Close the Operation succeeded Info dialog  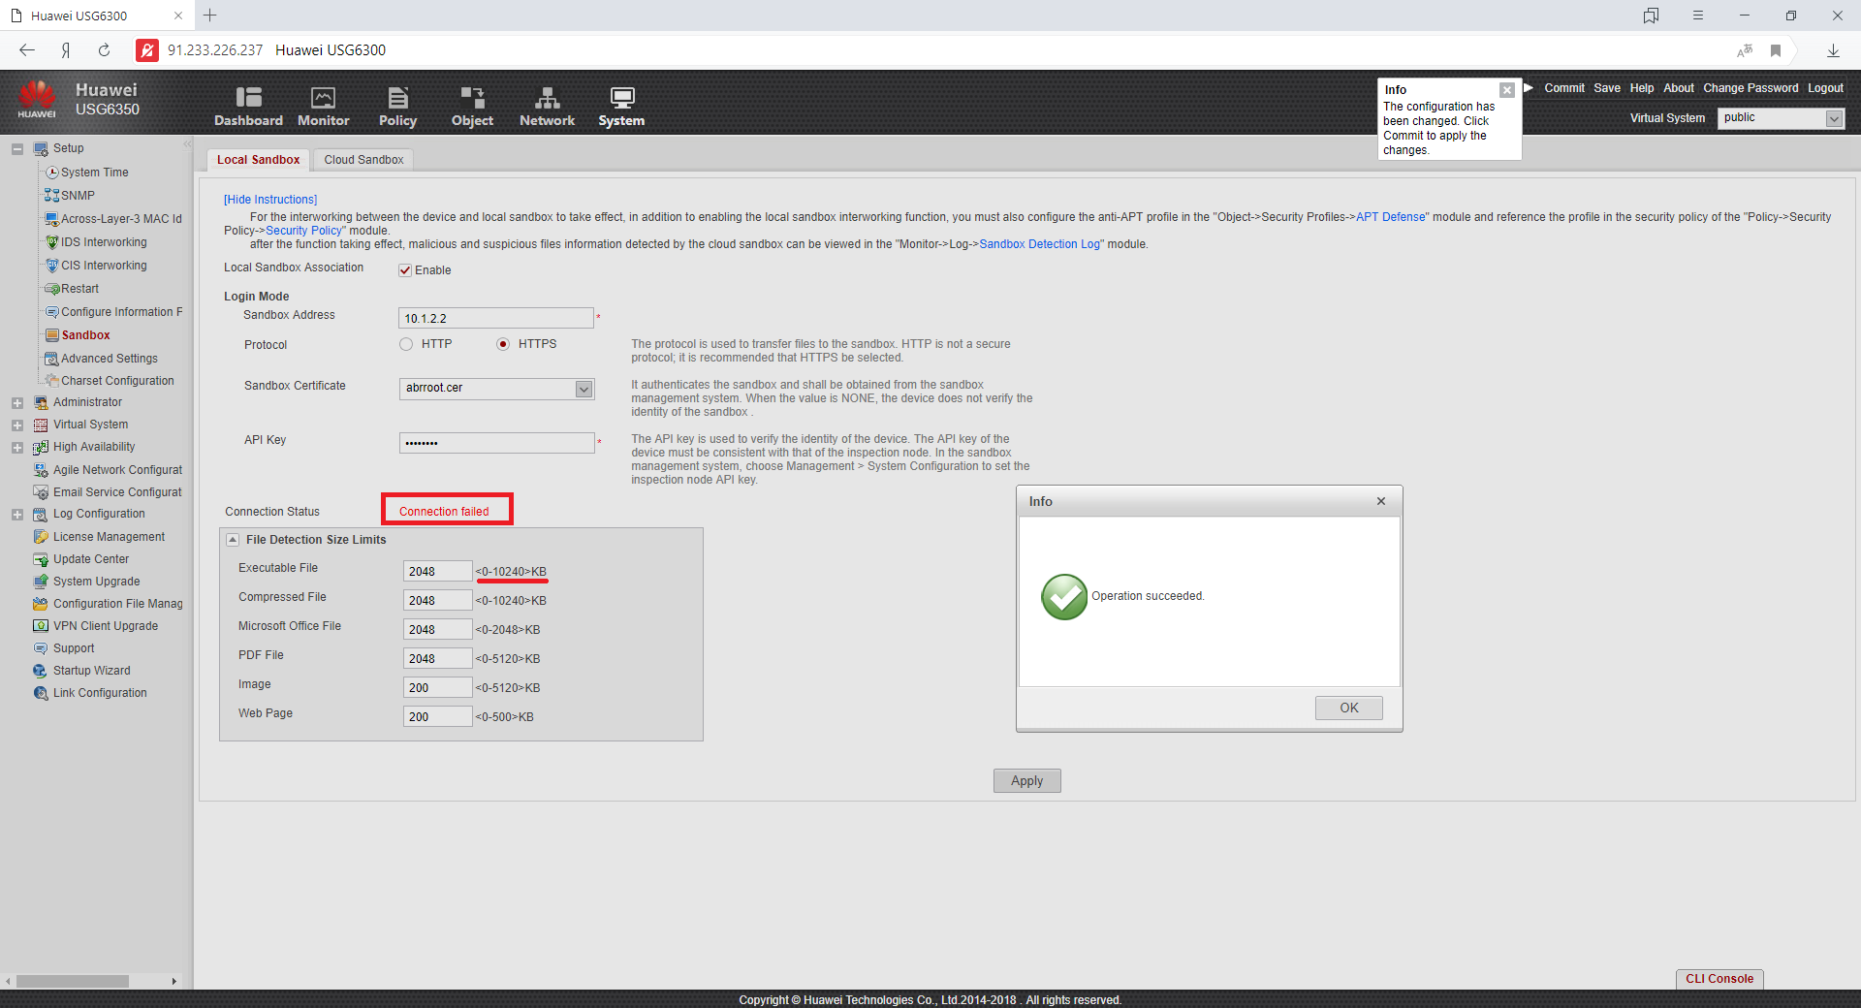(x=1381, y=501)
